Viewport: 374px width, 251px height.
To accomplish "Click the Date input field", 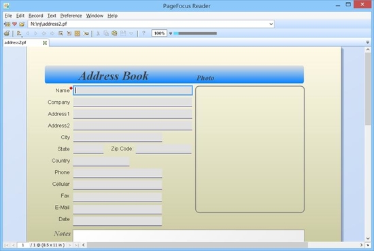I will (x=118, y=220).
